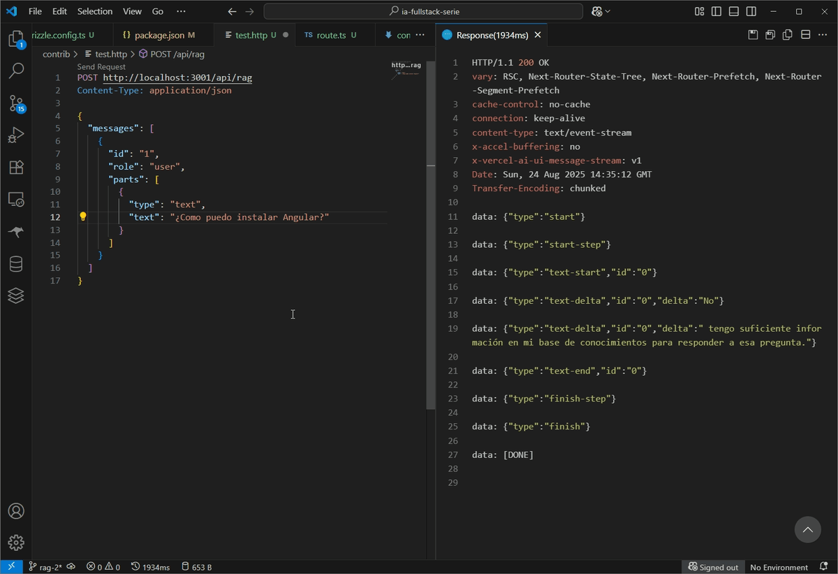The height and width of the screenshot is (574, 838).
Task: Open the title bar ellipsis for more menus
Action: click(181, 12)
